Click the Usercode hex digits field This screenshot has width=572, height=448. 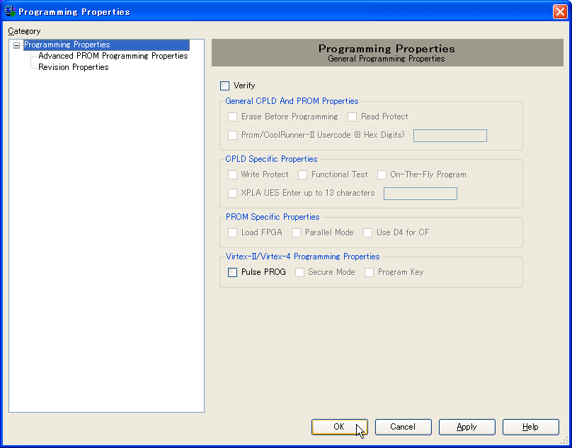pyautogui.click(x=450, y=136)
